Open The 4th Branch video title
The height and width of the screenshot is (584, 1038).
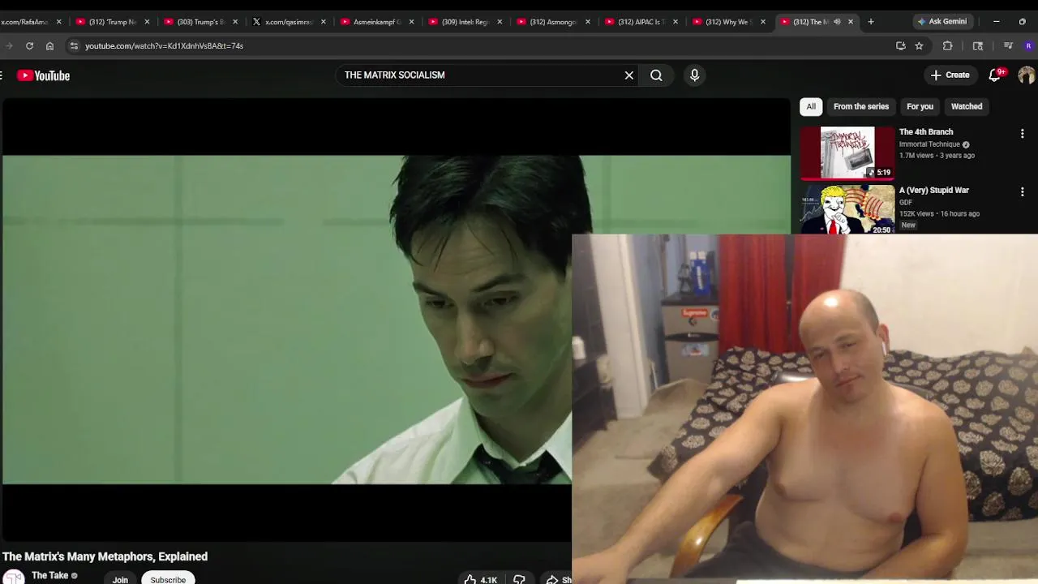[926, 132]
